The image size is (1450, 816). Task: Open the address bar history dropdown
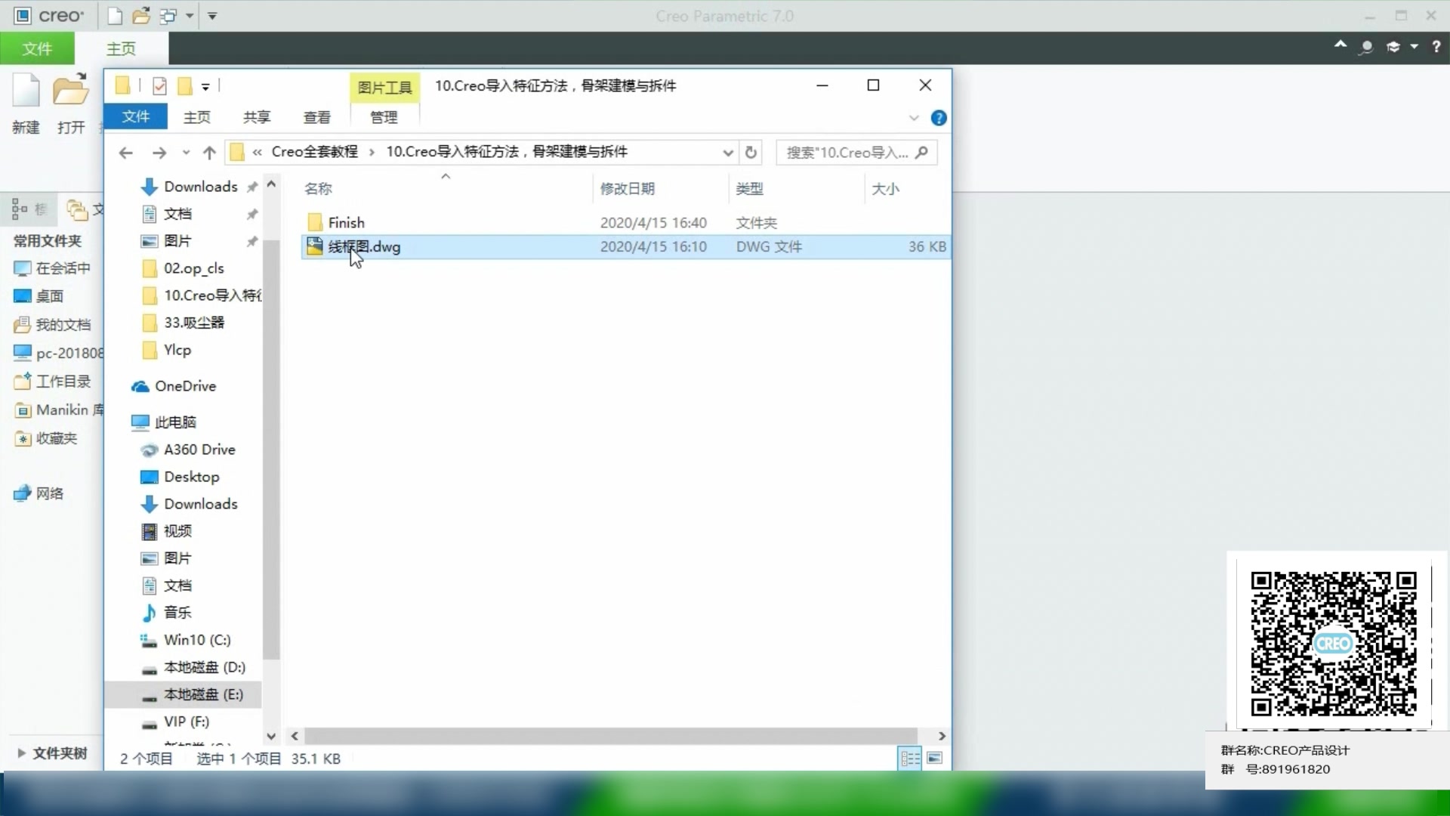(x=727, y=153)
